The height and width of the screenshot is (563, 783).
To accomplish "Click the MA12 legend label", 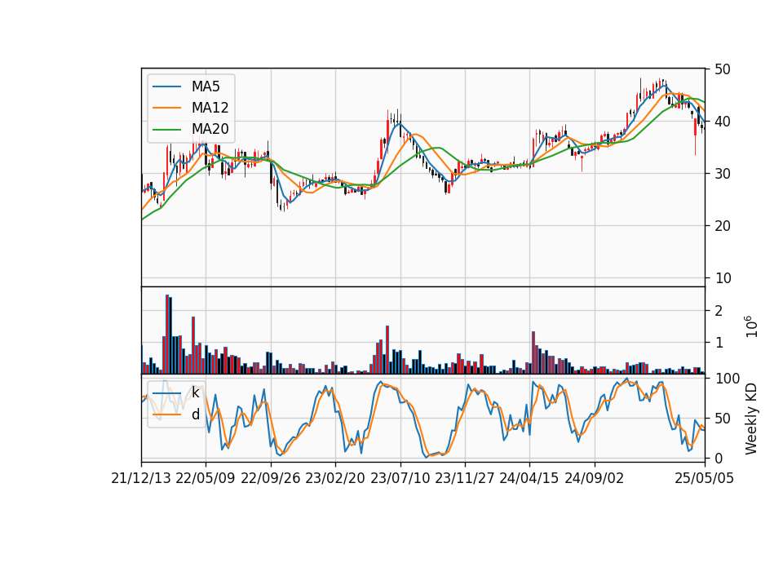I will [210, 108].
